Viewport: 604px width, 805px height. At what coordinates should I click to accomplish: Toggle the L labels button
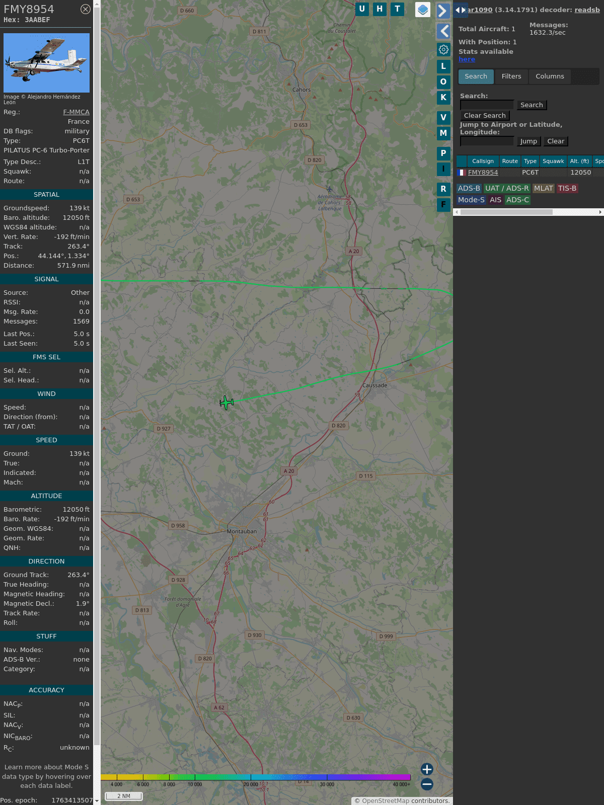click(443, 66)
